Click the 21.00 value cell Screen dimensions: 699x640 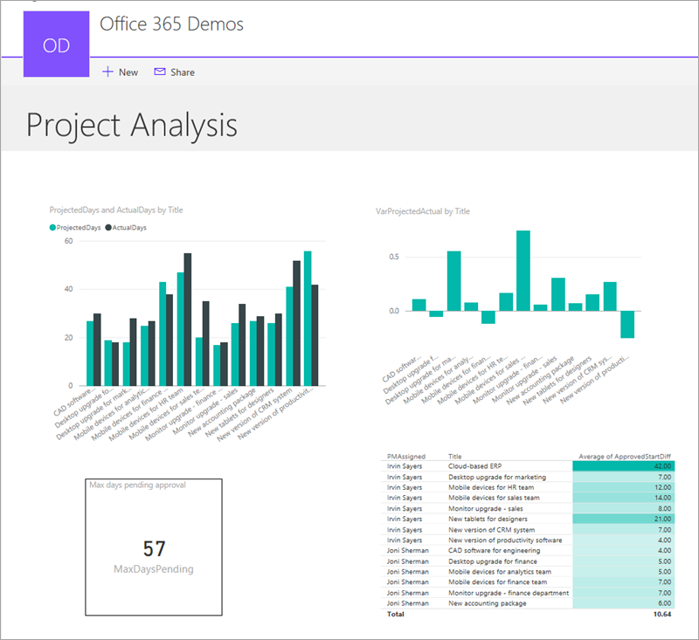[x=624, y=519]
